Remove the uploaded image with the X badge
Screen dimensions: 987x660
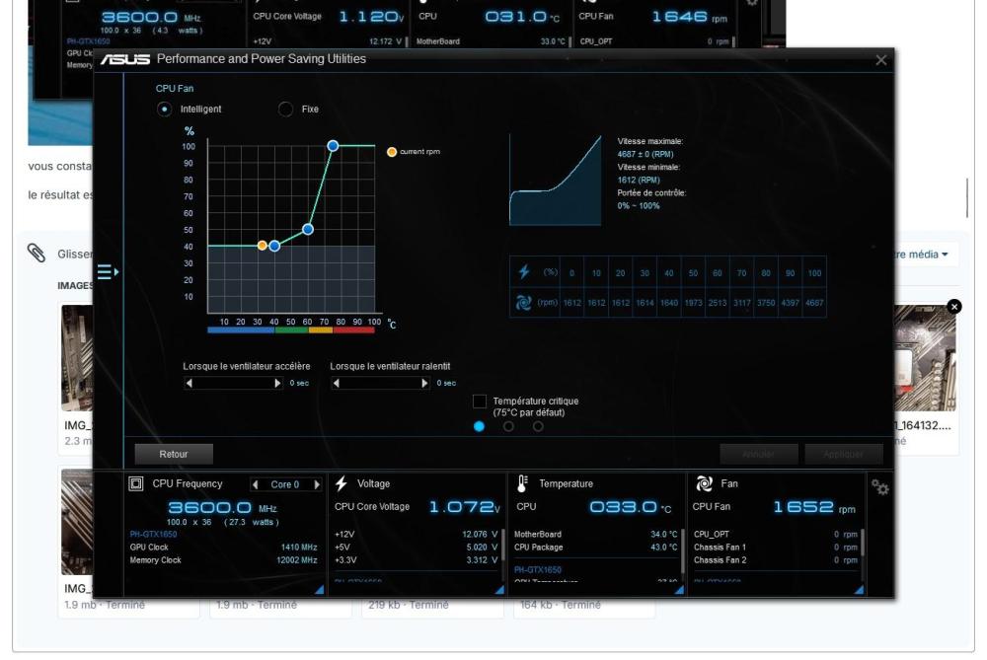pos(954,307)
